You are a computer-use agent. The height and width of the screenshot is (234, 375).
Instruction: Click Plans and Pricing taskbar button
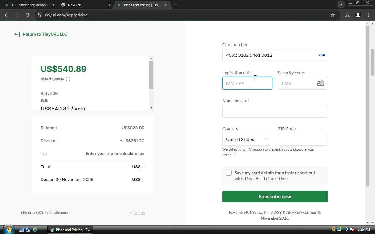coord(70,230)
